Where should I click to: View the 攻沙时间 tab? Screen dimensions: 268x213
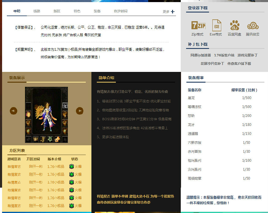121,11
